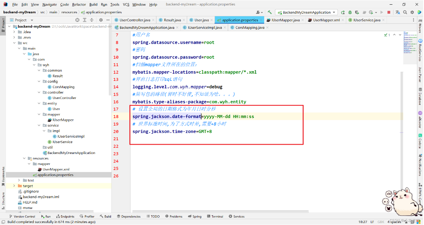Open the Dependencies tool window
424x225 pixels.
pos(129,216)
